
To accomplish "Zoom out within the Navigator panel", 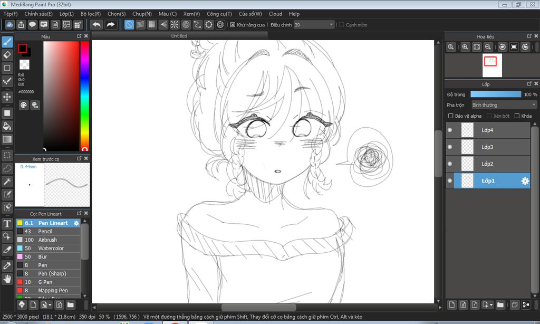I will pyautogui.click(x=488, y=47).
